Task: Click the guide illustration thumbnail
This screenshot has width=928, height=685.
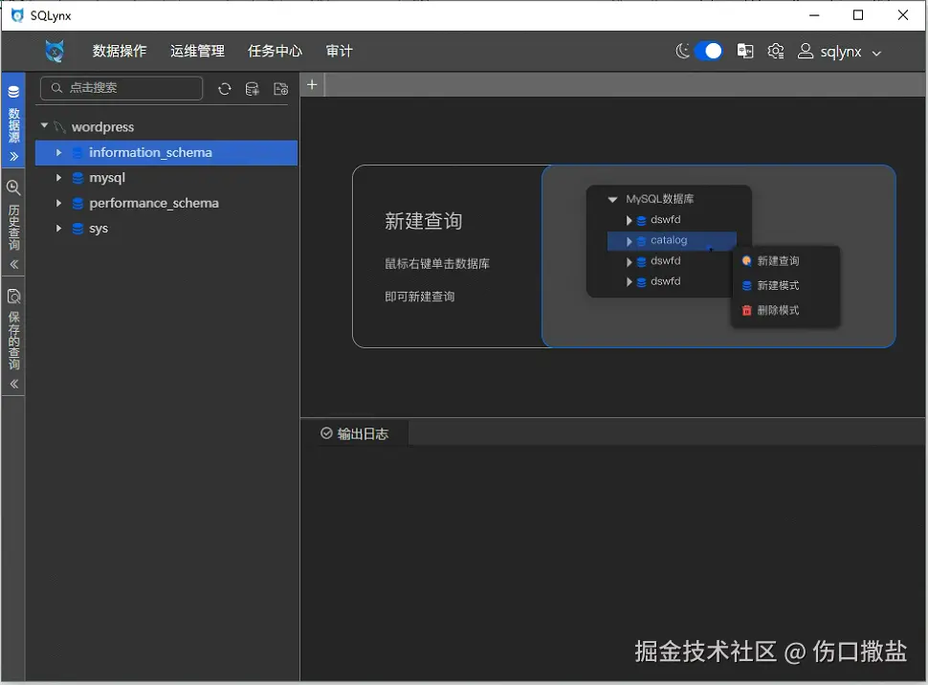Action: [x=718, y=256]
